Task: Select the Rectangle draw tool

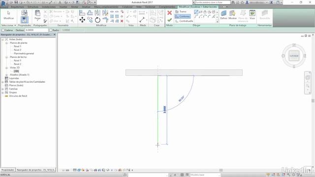Action: 200,12
